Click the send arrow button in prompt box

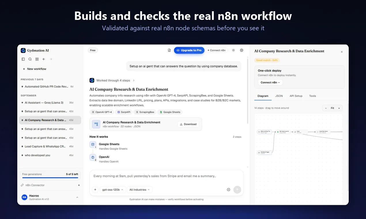click(x=237, y=190)
